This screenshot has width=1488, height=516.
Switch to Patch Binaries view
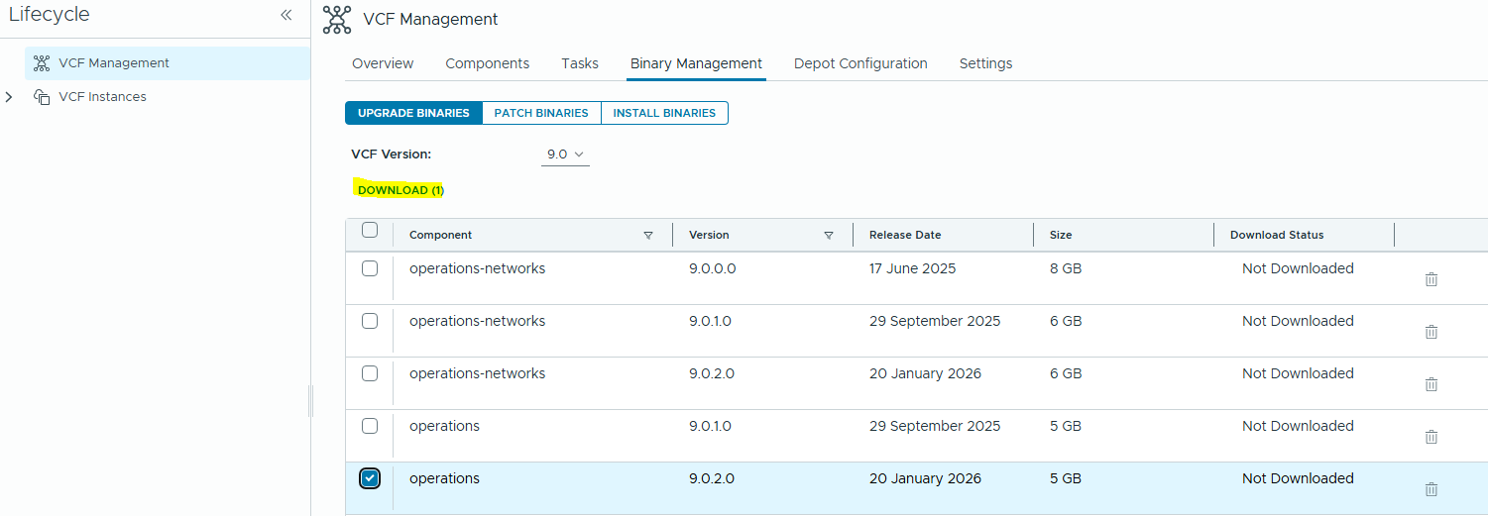click(x=541, y=113)
